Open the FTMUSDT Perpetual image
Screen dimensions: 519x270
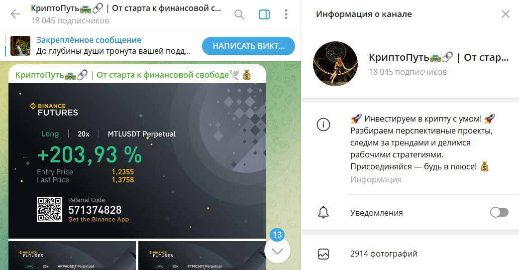202,256
